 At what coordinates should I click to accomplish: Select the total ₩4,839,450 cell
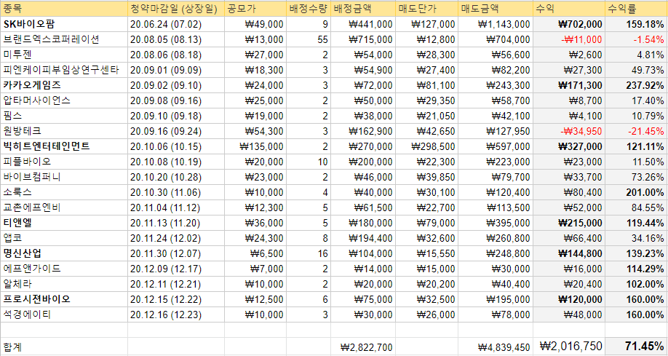[x=496, y=347]
